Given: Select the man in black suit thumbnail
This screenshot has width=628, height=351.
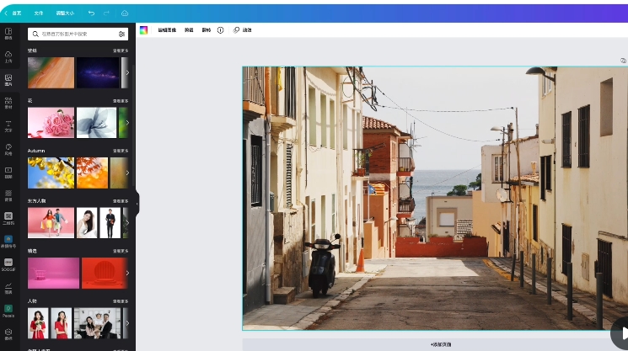Looking at the screenshot, I should click(110, 223).
